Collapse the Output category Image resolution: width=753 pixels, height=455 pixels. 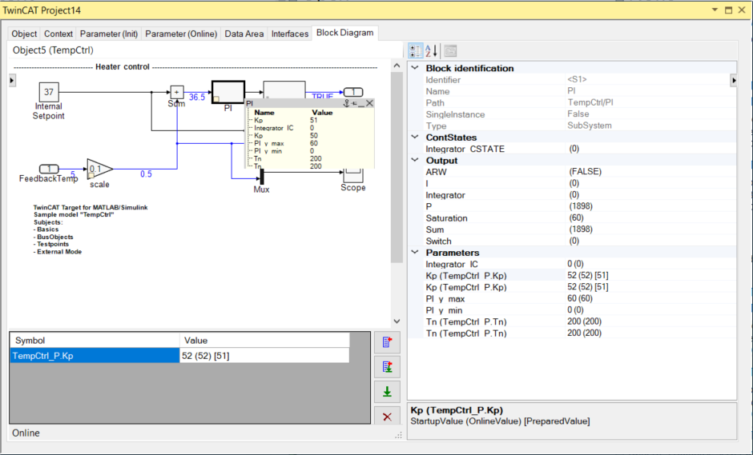[415, 160]
